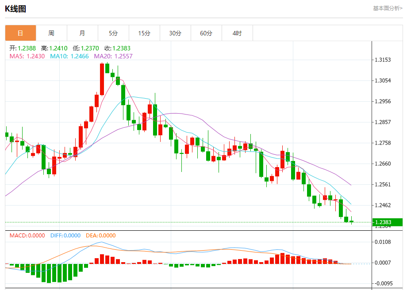Viewport: 407px width, 290px height.
Task: Click the DIFF value label
Action: click(65, 235)
